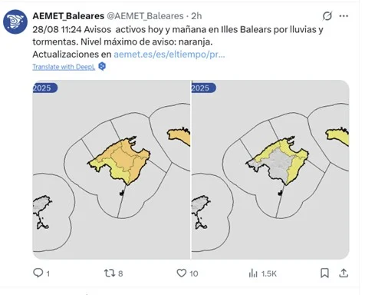Click the repost count 8
The width and height of the screenshot is (365, 295).
coord(120,273)
